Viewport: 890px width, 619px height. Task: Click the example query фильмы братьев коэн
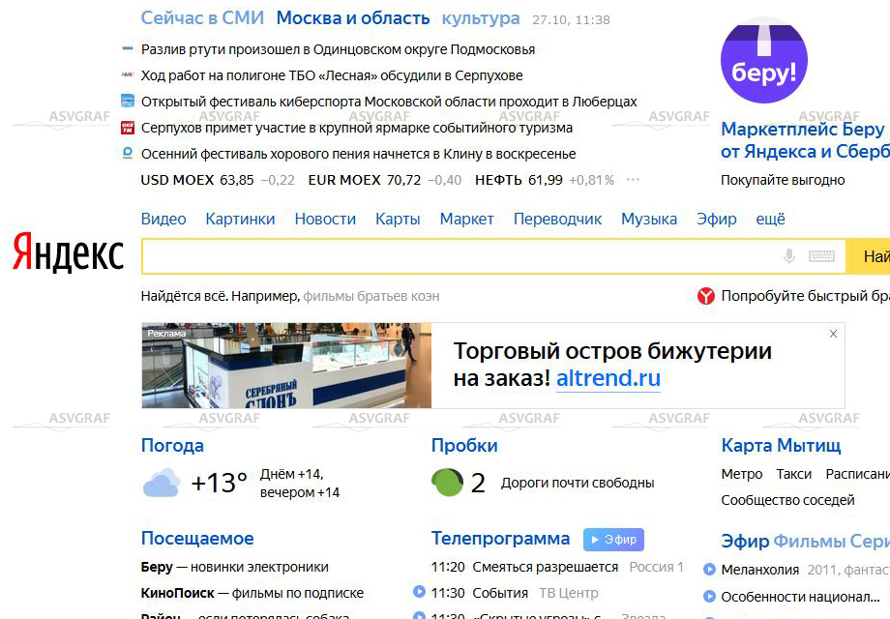pos(371,296)
